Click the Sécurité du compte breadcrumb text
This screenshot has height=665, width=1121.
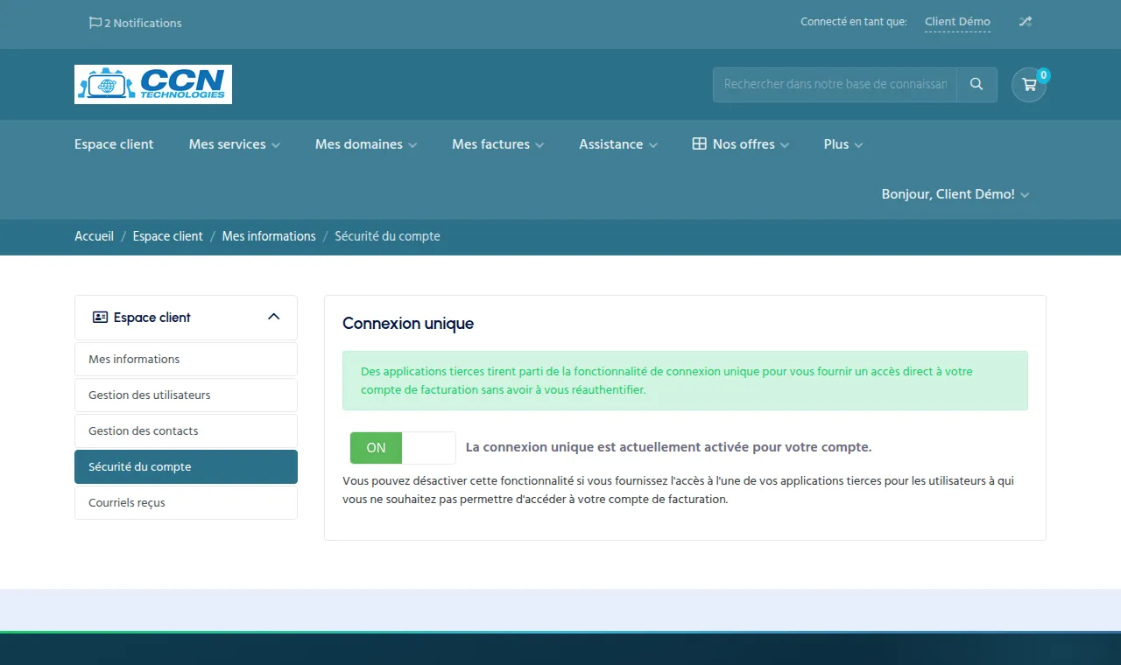pyautogui.click(x=387, y=236)
